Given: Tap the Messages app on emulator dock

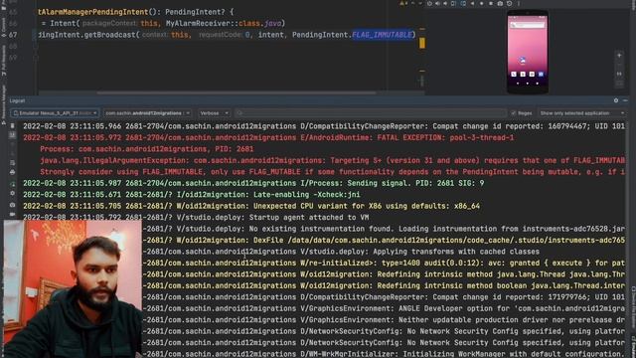Looking at the screenshot, I should pyautogui.click(x=523, y=74).
